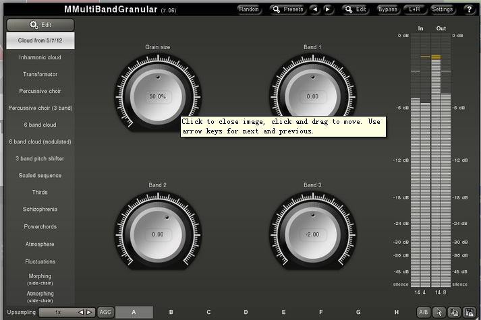The height and width of the screenshot is (320, 481).
Task: Choose 3 band pitch shifter preset
Action: 40,158
